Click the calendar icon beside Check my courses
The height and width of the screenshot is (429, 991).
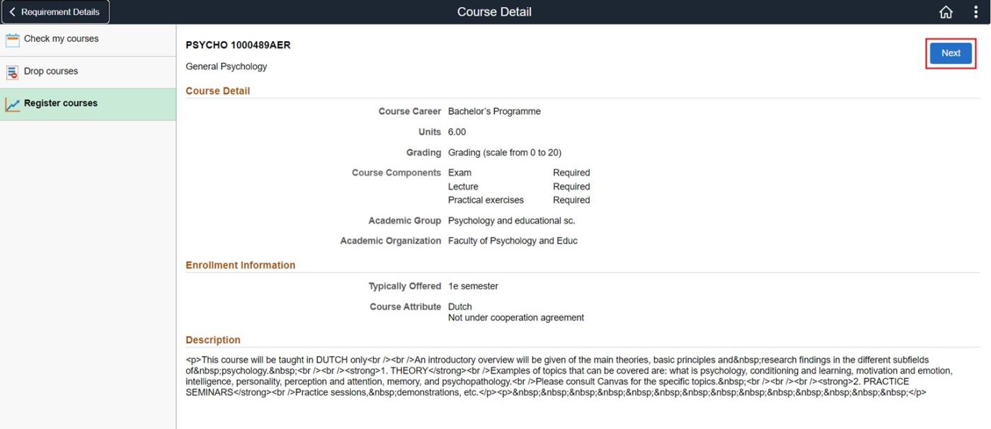coord(12,38)
